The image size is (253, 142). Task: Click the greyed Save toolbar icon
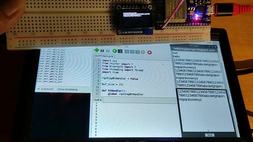point(108,51)
